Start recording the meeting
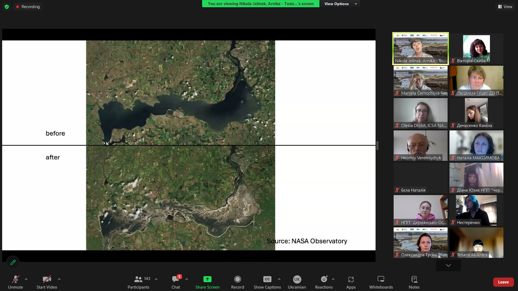Image resolution: width=518 pixels, height=291 pixels. pos(237,282)
